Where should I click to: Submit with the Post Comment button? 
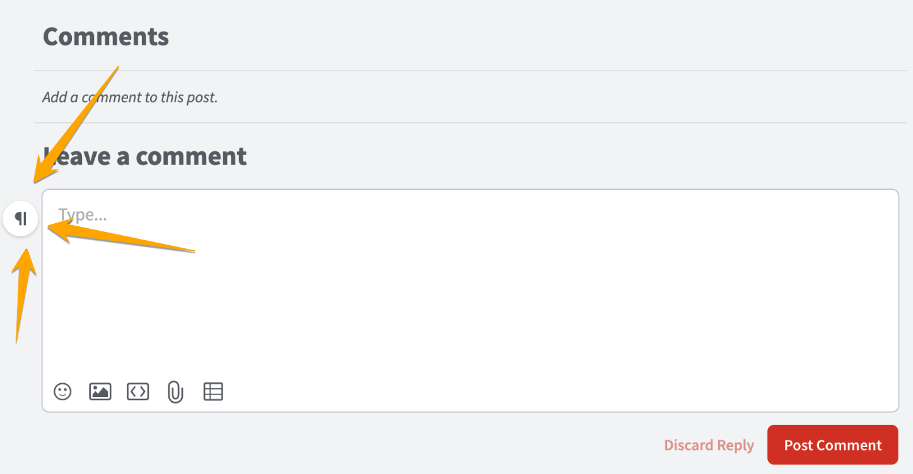pos(832,445)
